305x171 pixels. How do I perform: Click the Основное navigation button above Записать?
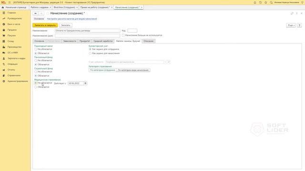pos(39,19)
